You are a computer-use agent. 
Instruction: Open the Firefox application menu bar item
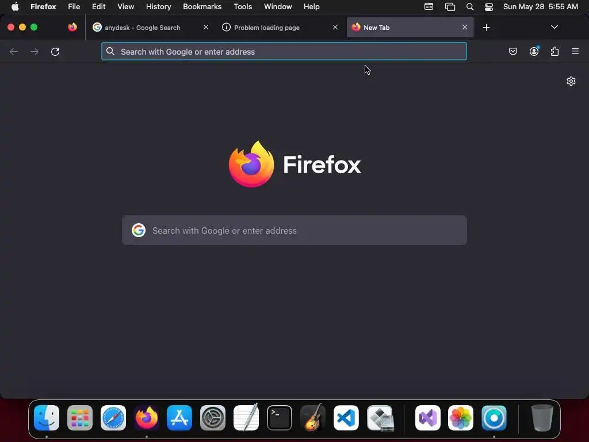(x=43, y=7)
